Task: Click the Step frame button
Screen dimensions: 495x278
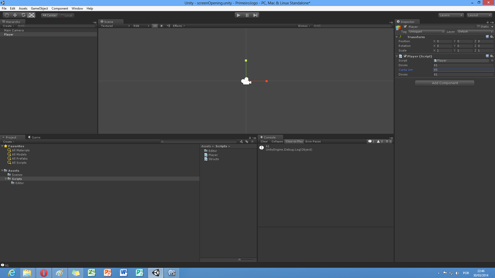Action: click(255, 15)
